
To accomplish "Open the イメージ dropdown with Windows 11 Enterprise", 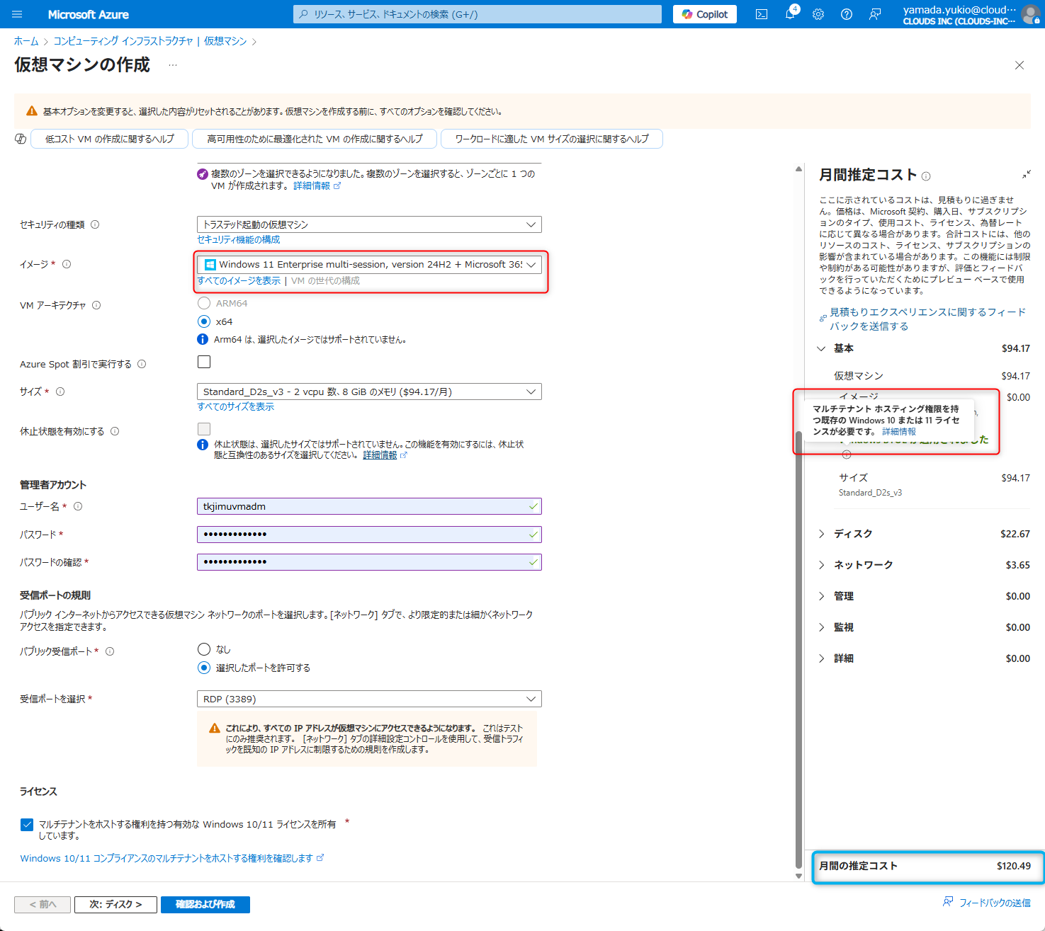I will pyautogui.click(x=369, y=264).
